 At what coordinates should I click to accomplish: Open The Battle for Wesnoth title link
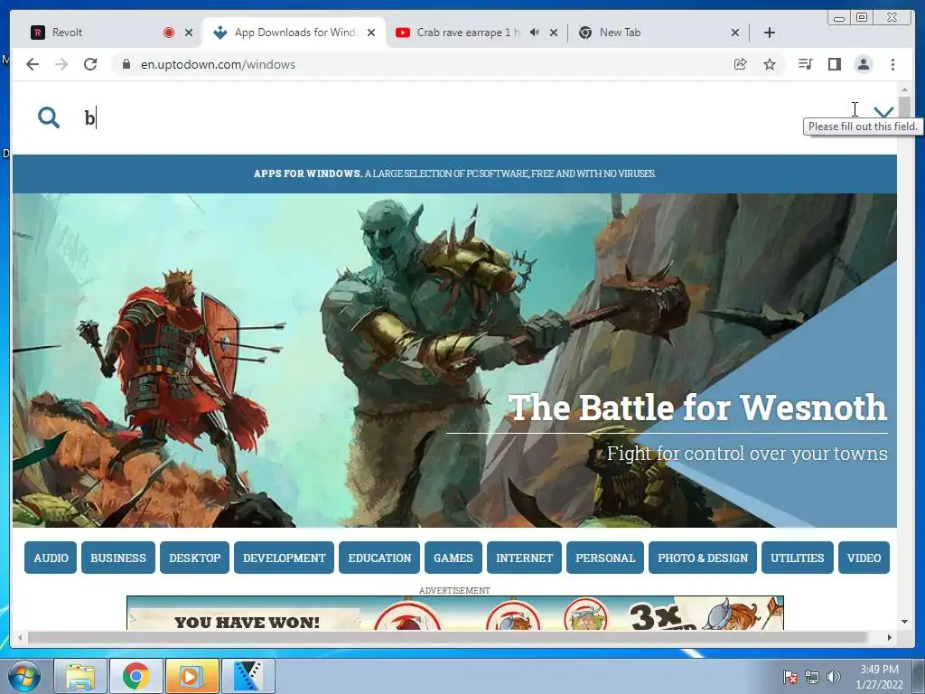[697, 408]
